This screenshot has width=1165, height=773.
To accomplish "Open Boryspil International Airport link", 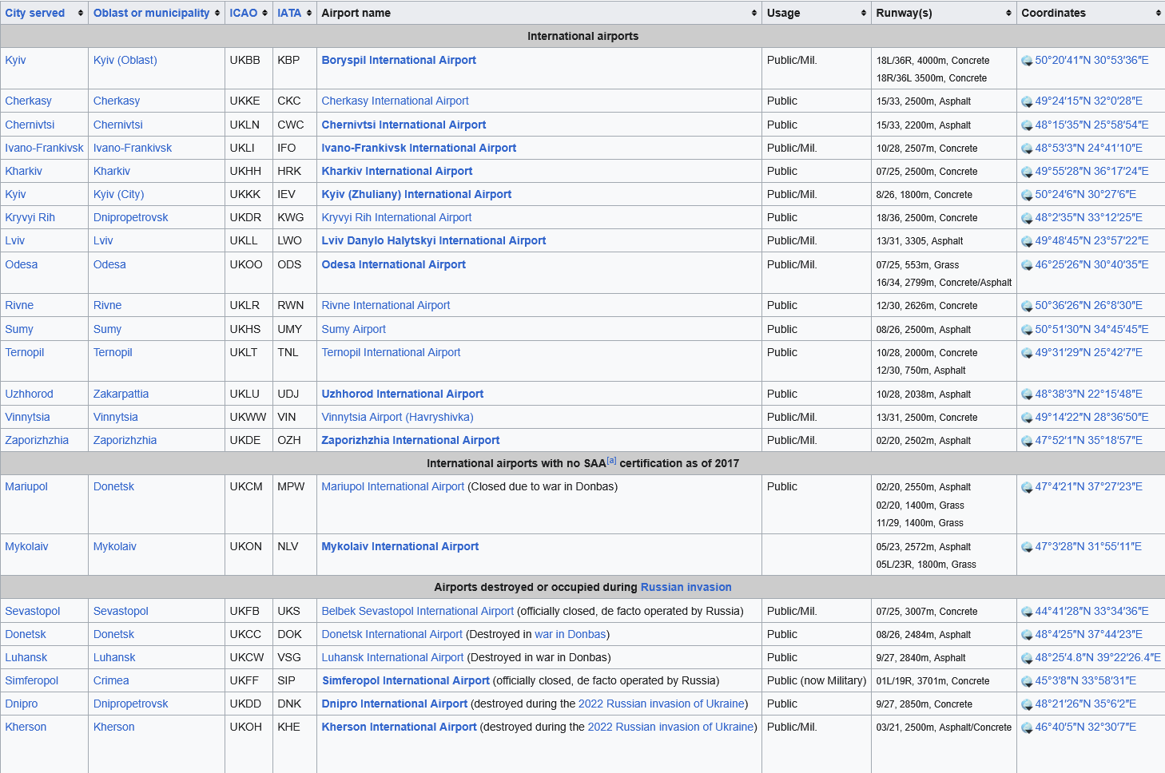I will click(x=399, y=60).
